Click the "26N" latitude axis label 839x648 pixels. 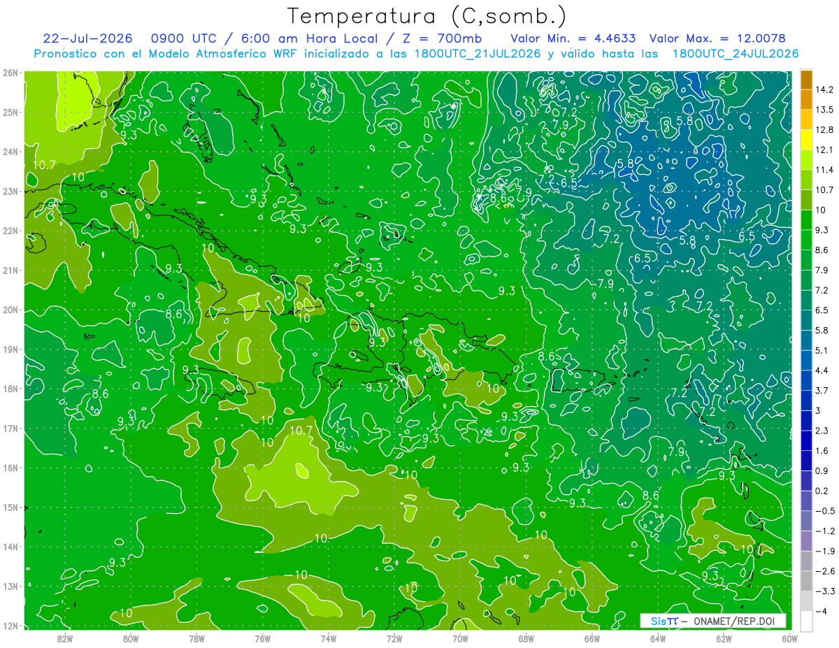click(10, 73)
